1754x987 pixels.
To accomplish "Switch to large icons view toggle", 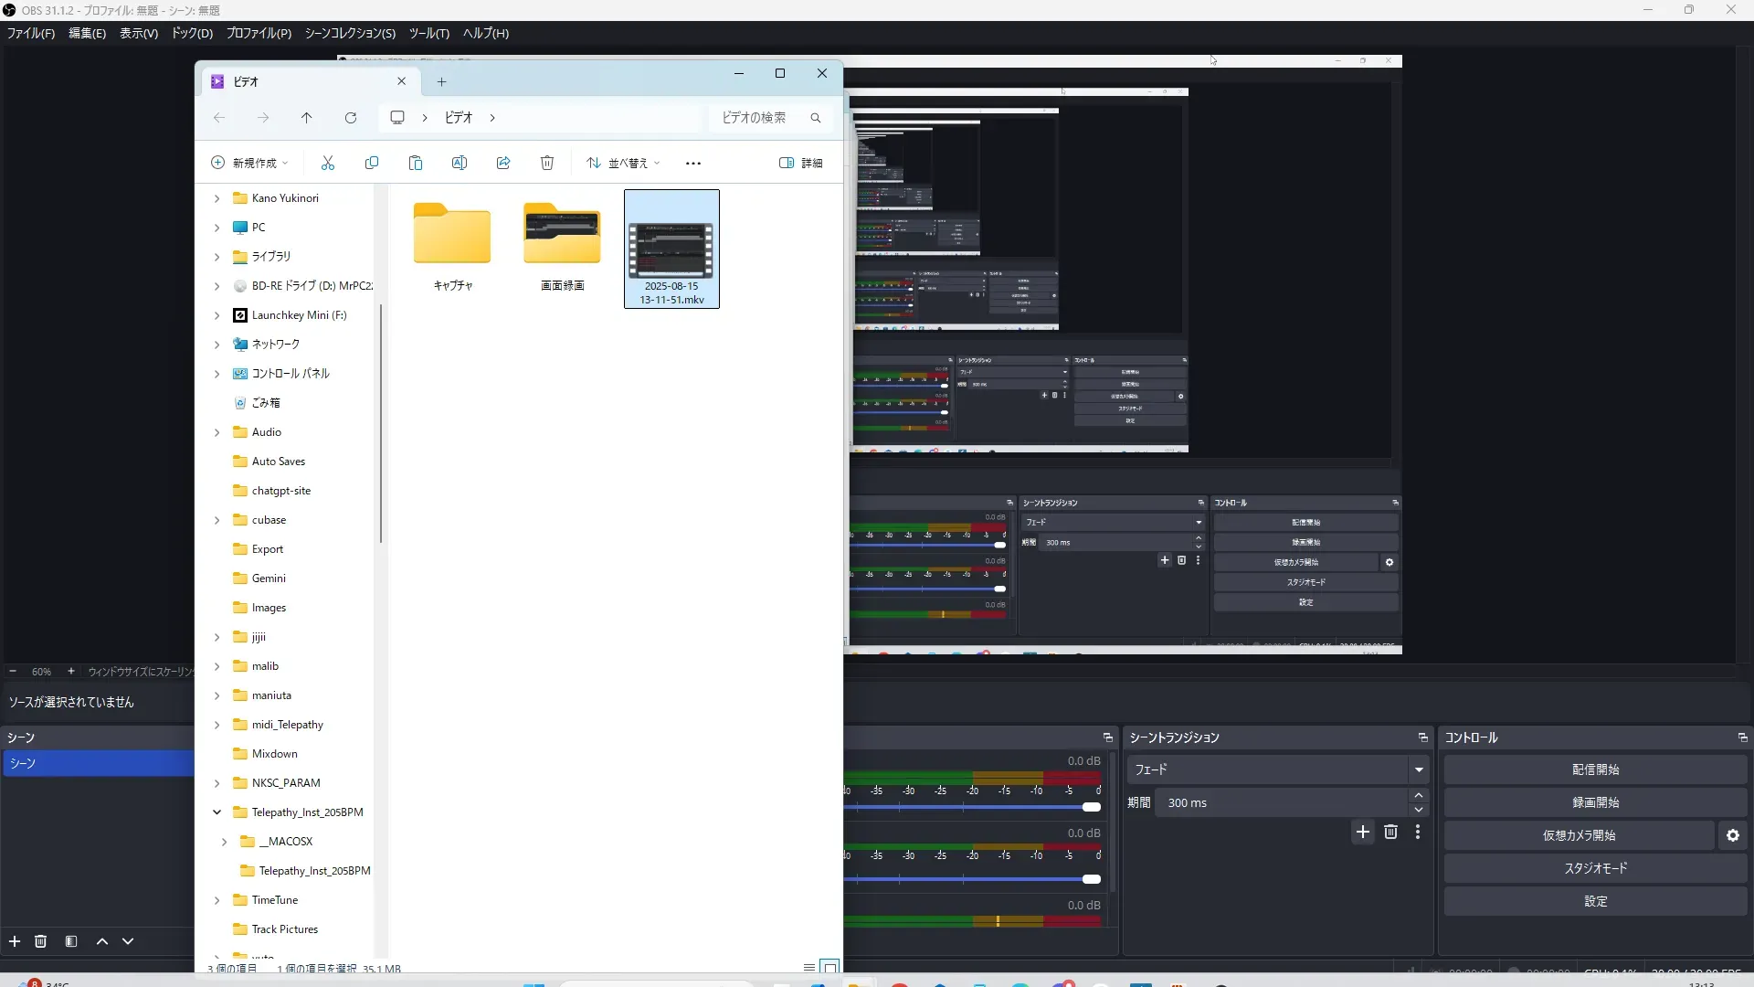I will tap(829, 967).
